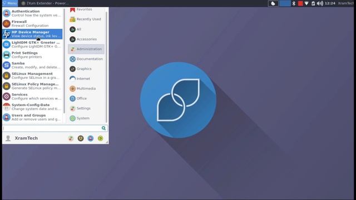Image resolution: width=356 pixels, height=200 pixels.
Task: Launch the Authentication configuration tool
Action: (32, 13)
